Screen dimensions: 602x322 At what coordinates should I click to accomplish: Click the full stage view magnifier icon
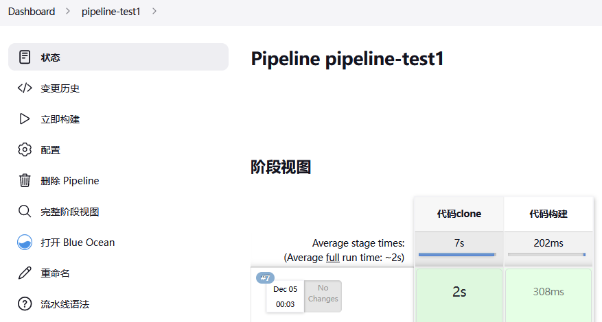(x=25, y=212)
